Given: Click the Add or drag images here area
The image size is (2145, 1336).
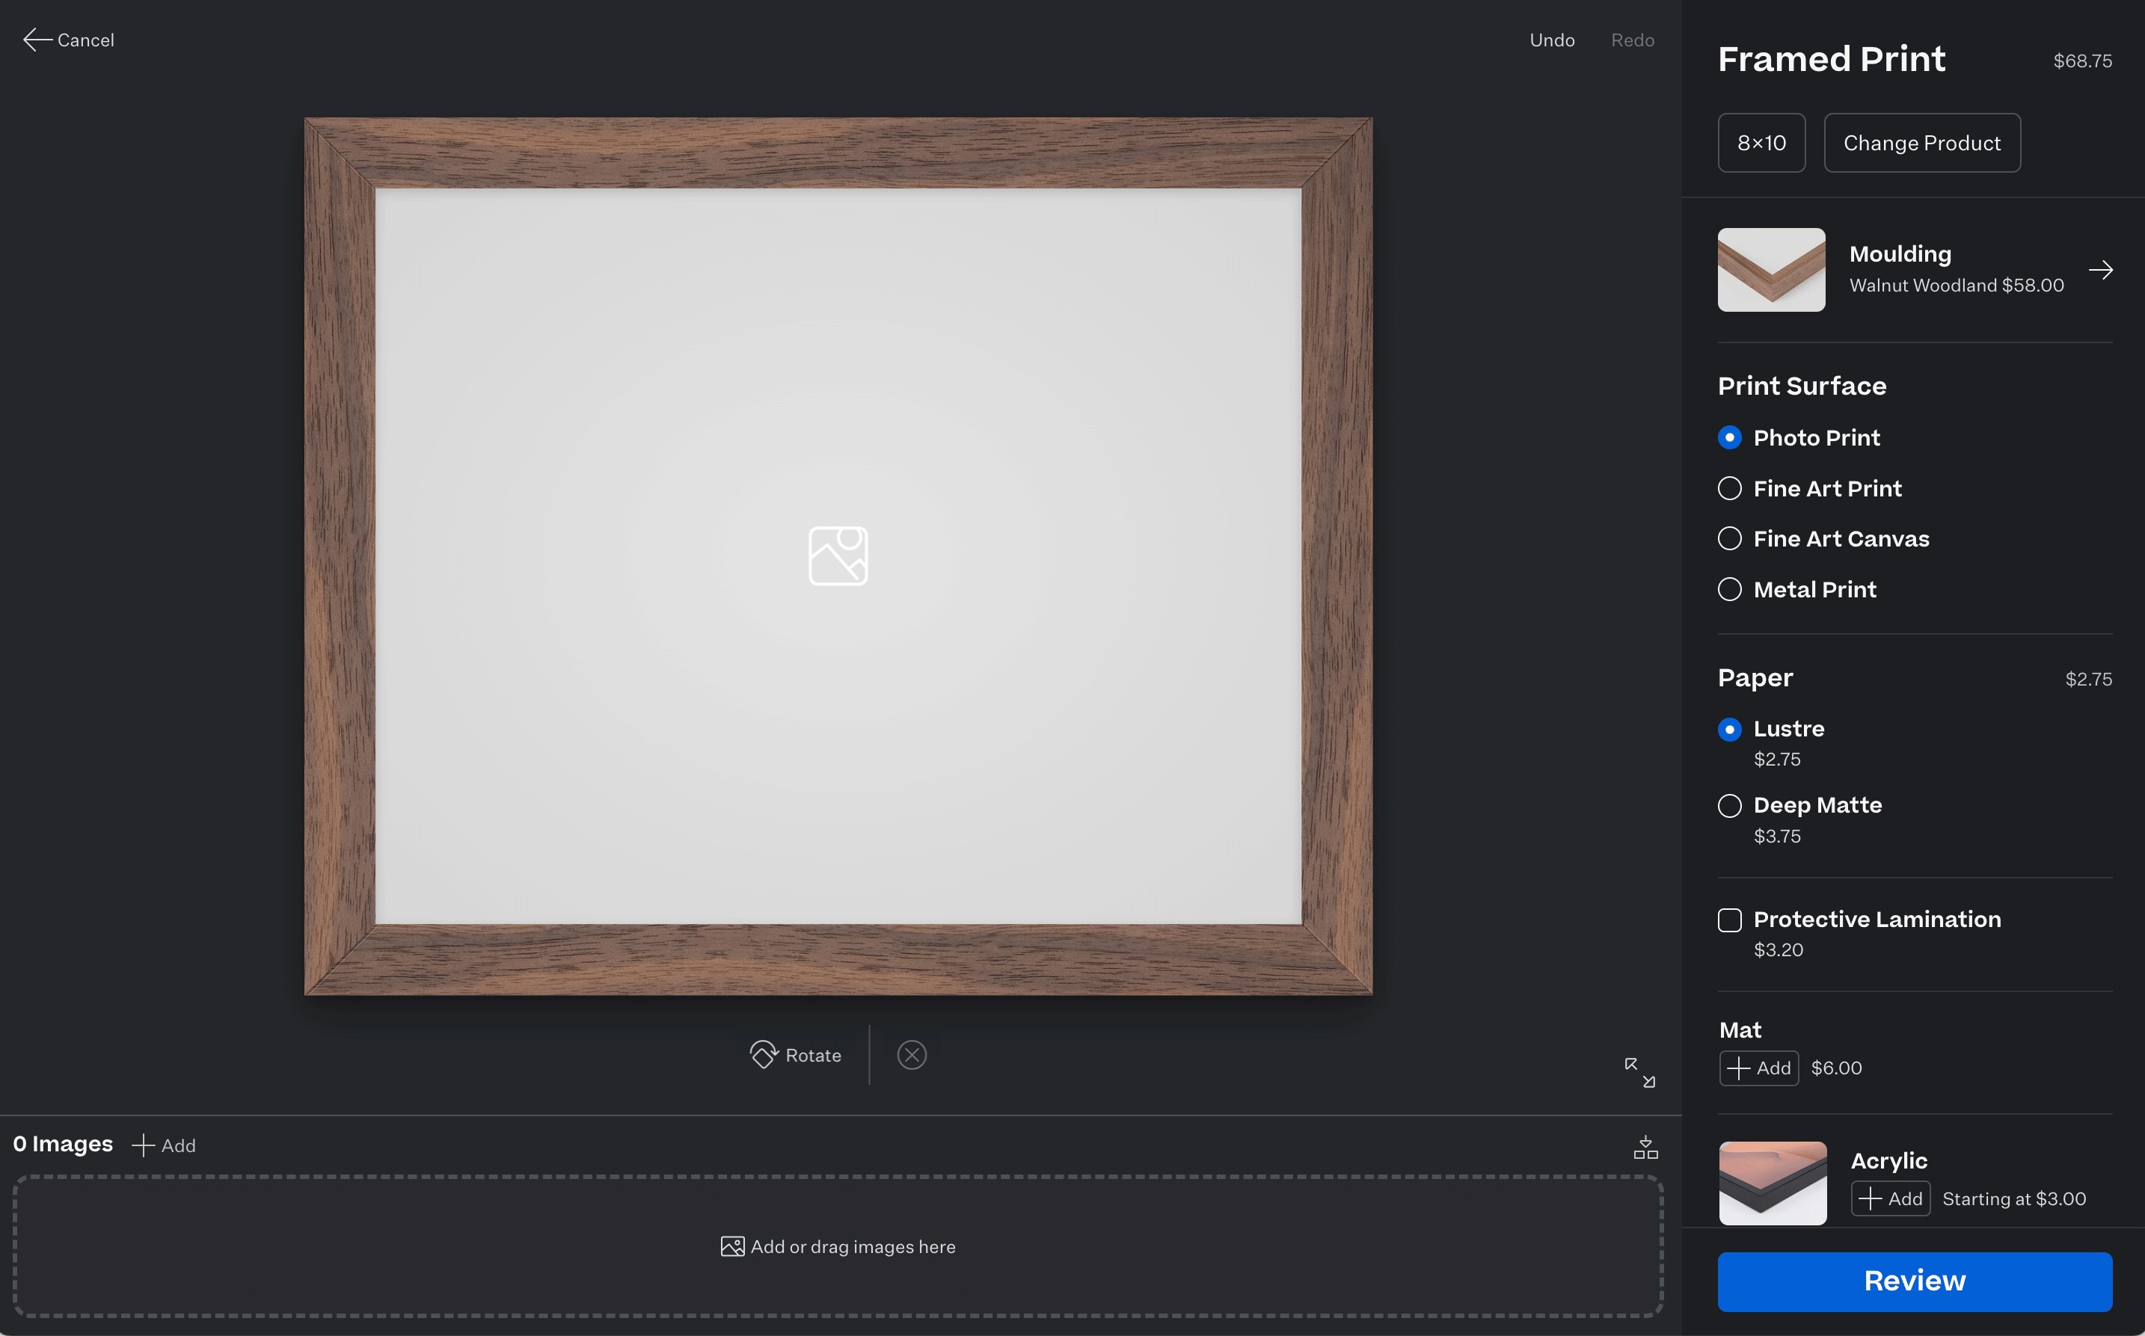Looking at the screenshot, I should [x=837, y=1246].
